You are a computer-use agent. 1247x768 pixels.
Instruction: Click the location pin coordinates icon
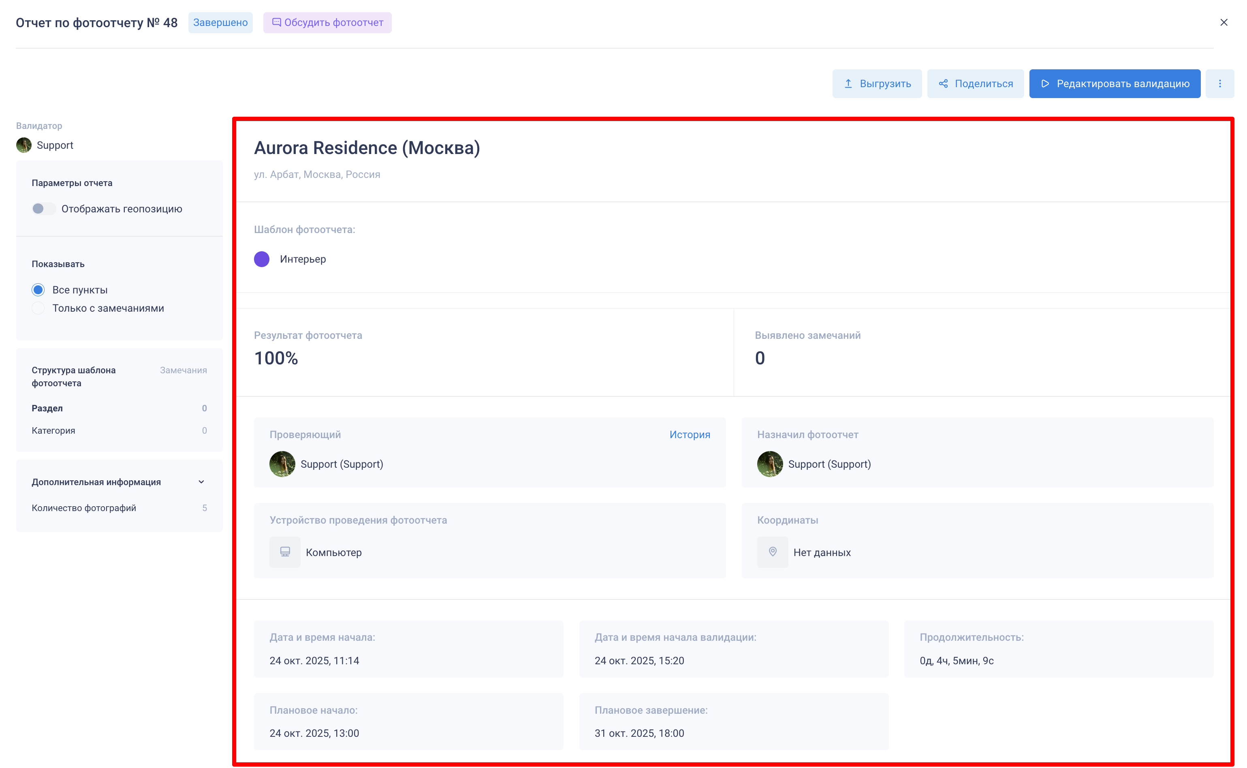point(772,552)
